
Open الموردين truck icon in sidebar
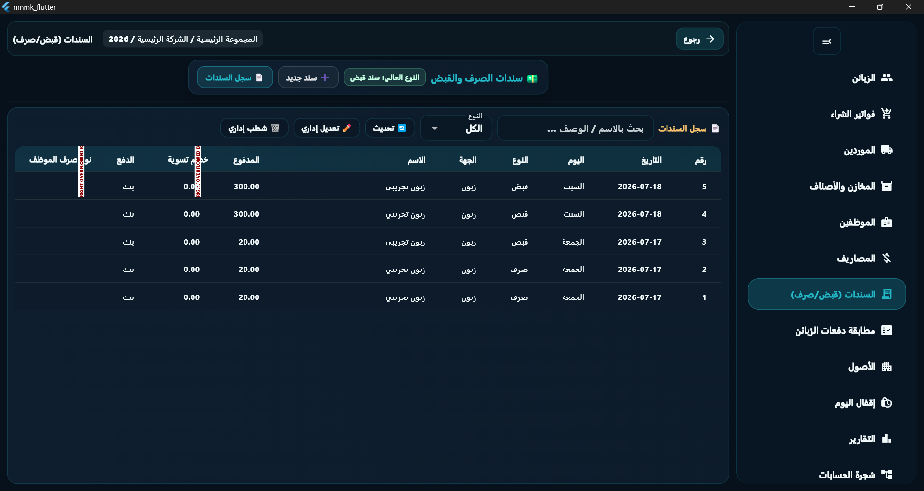(x=886, y=150)
